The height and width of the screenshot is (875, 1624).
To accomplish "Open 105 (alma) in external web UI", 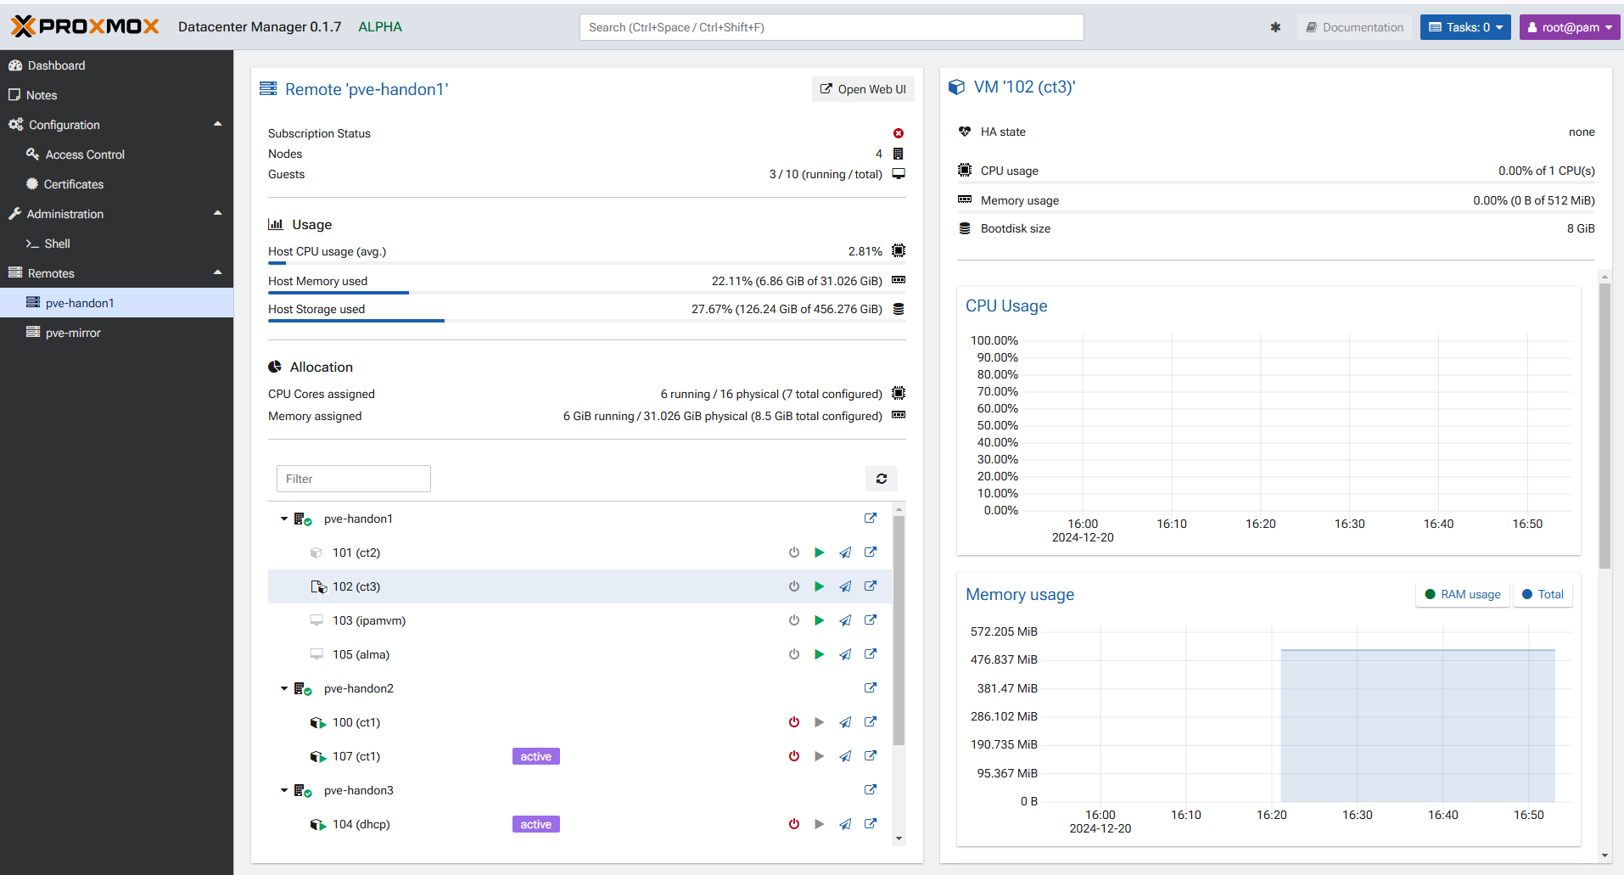I will click(x=871, y=654).
